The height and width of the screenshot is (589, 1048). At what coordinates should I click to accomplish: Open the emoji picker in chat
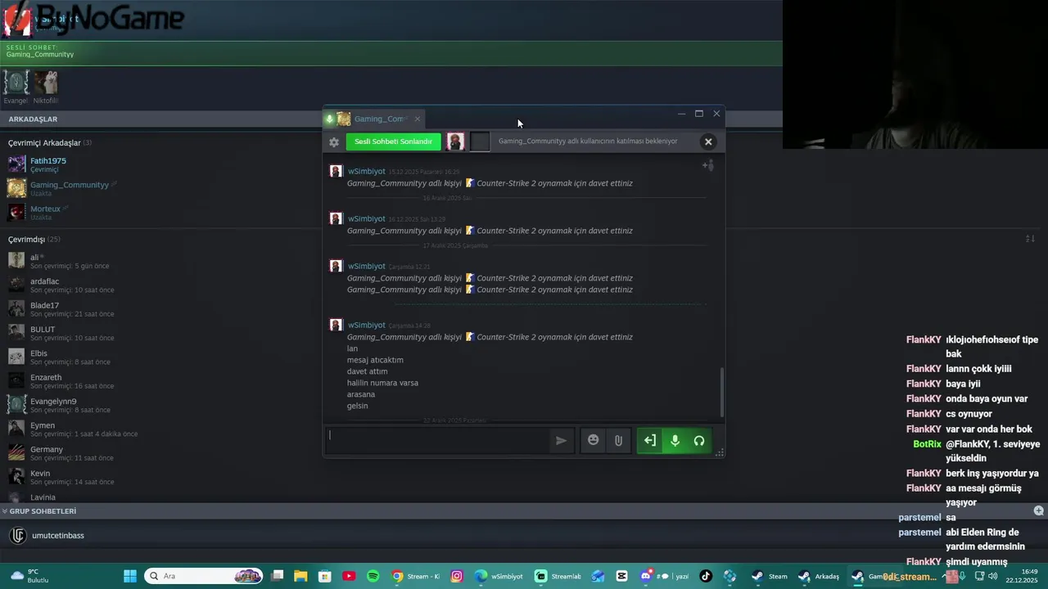pos(594,440)
